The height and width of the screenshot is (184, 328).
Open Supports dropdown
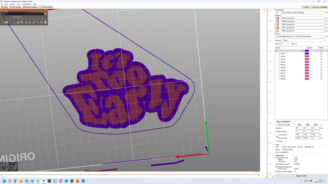pos(303,40)
